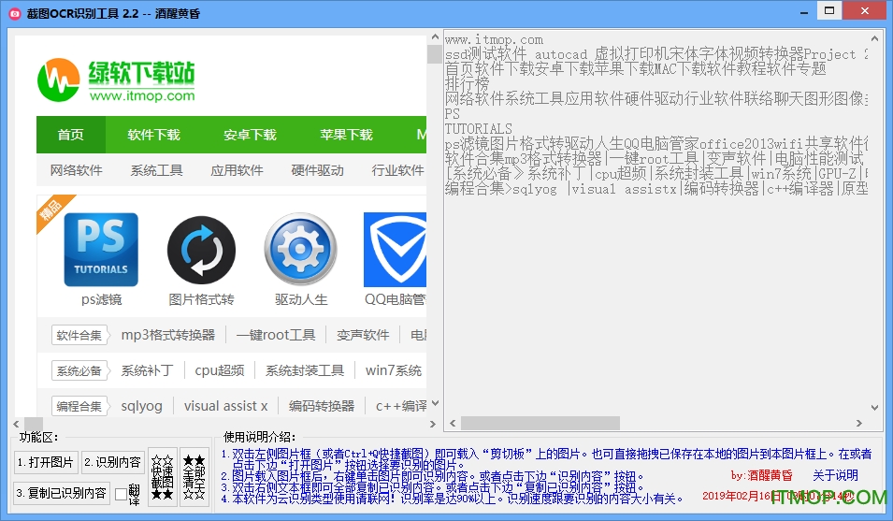Click the 系统封装工具 link in the image
This screenshot has width=893, height=521.
[305, 370]
